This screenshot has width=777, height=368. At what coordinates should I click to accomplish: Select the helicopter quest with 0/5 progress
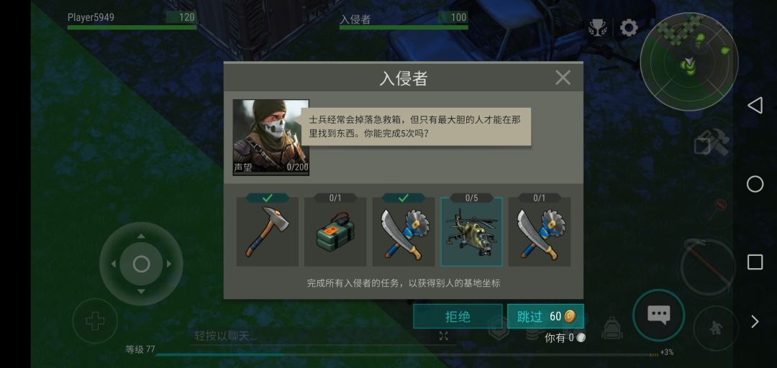tap(471, 231)
